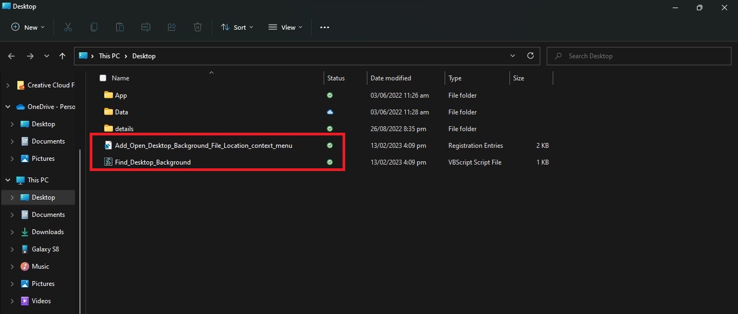Select Downloads in the navigation pane
This screenshot has height=314, width=738.
(x=48, y=232)
